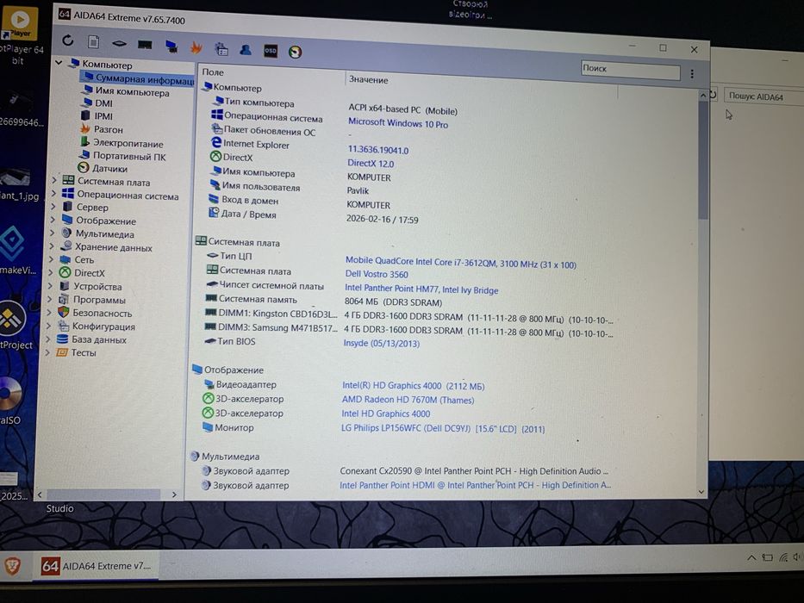Open the Report toolbar icon
The height and width of the screenshot is (603, 804).
pyautogui.click(x=93, y=41)
